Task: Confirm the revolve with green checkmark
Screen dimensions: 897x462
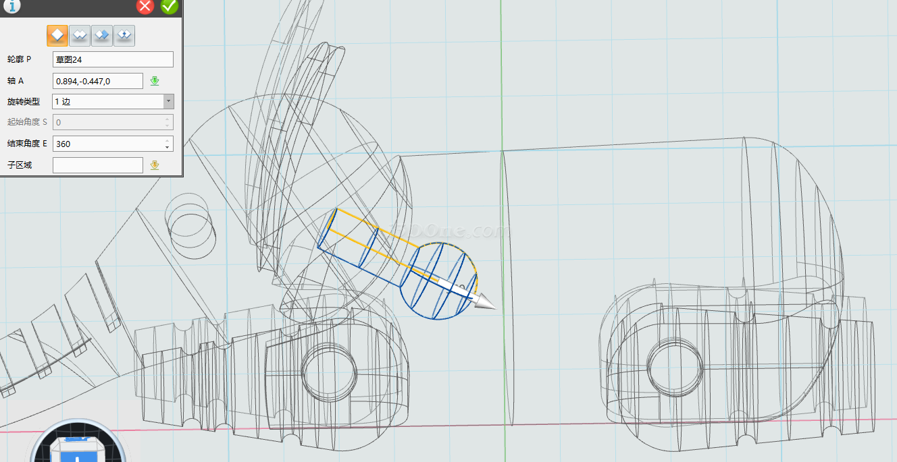Action: point(169,7)
